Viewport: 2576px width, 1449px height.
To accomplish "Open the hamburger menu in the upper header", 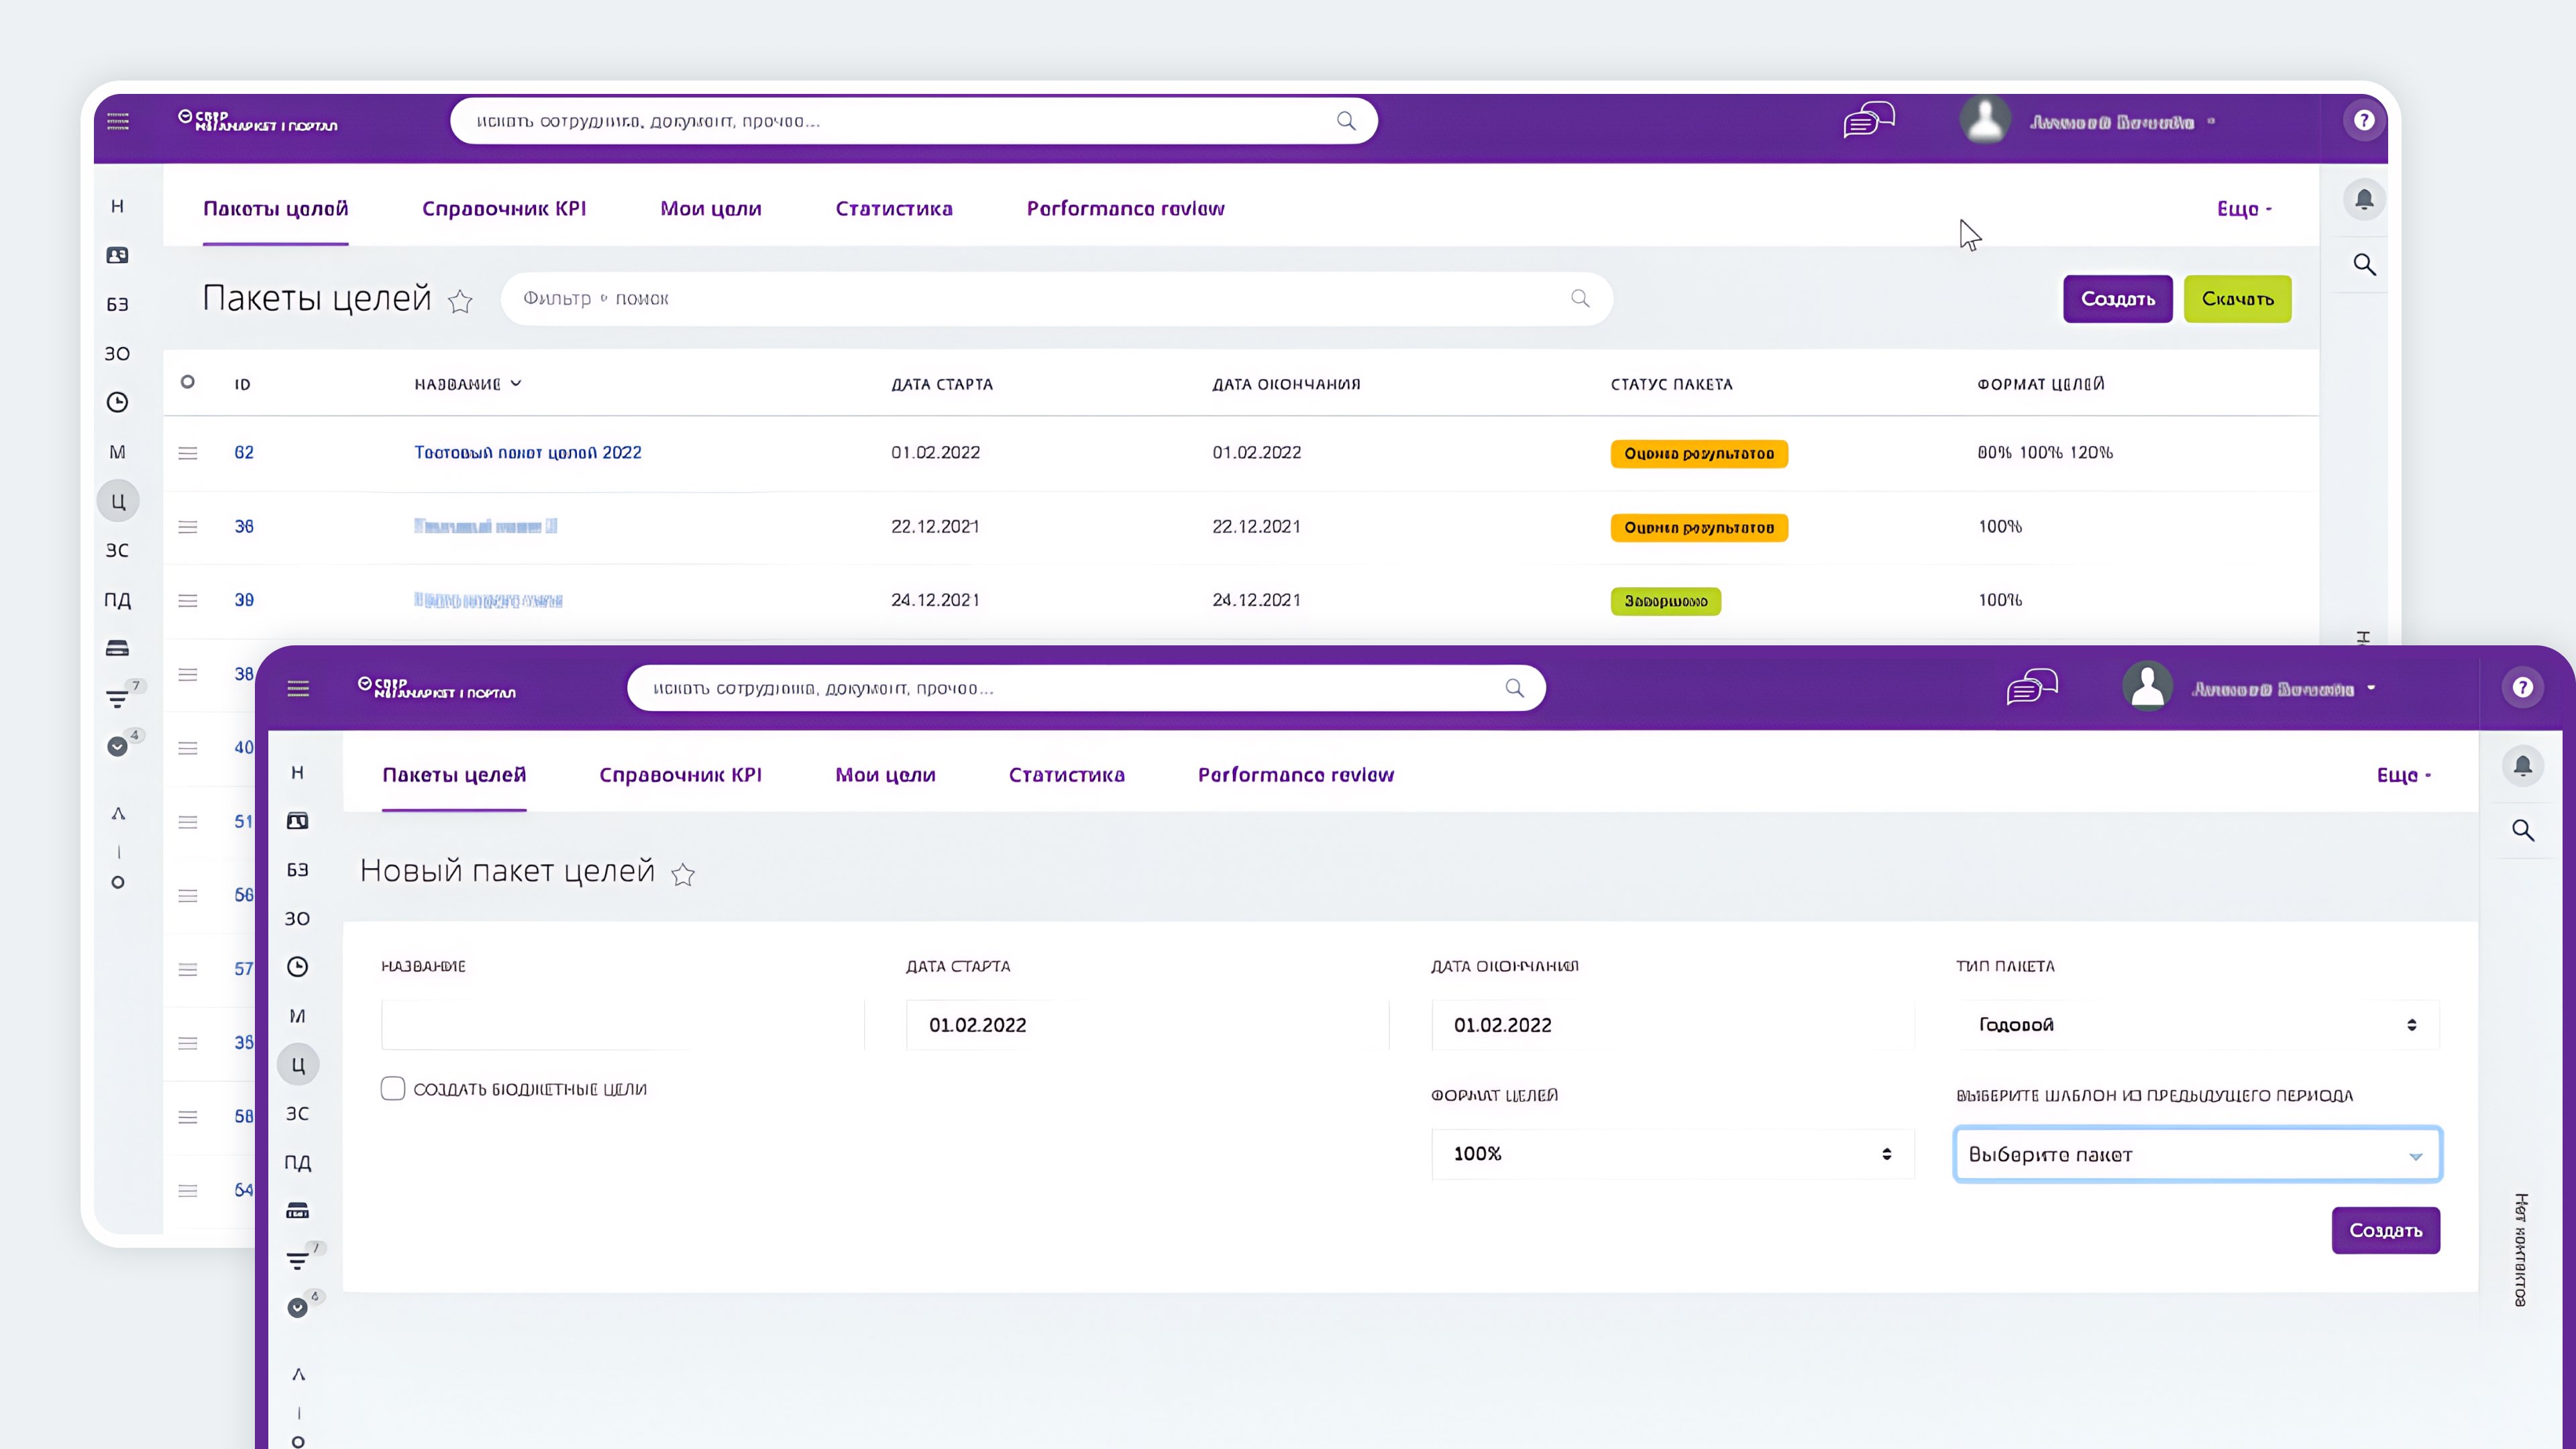I will click(x=118, y=122).
